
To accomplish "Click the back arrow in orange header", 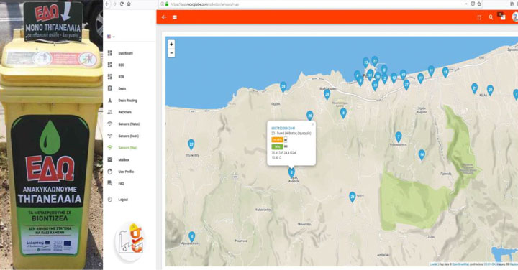I will [x=164, y=17].
